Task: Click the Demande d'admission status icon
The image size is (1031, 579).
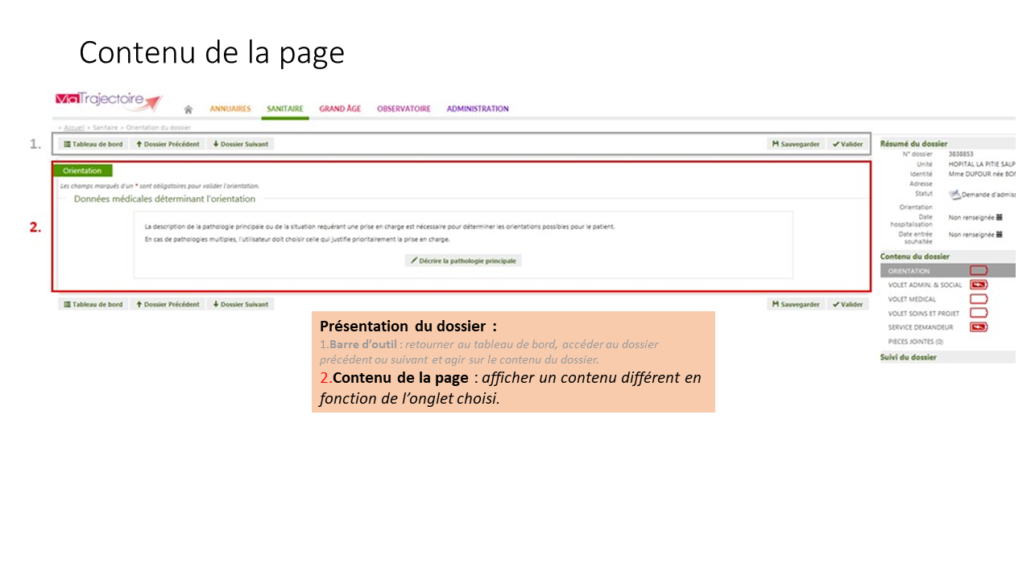Action: pyautogui.click(x=954, y=195)
